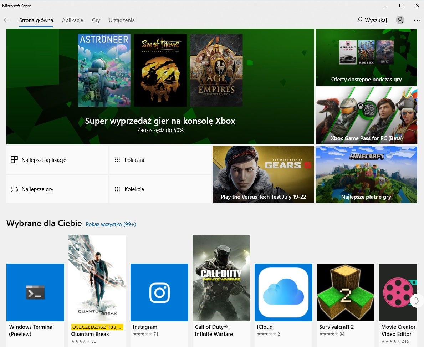Click the Call of Duty®: Infinite Warfare title
Image resolution: width=424 pixels, height=347 pixels.
pyautogui.click(x=214, y=331)
